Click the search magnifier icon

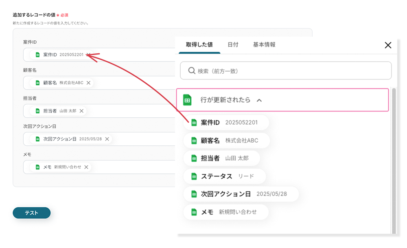[192, 71]
